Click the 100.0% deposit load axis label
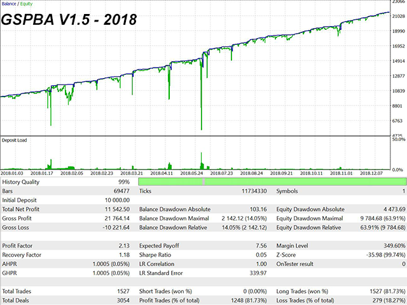 [x=397, y=139]
